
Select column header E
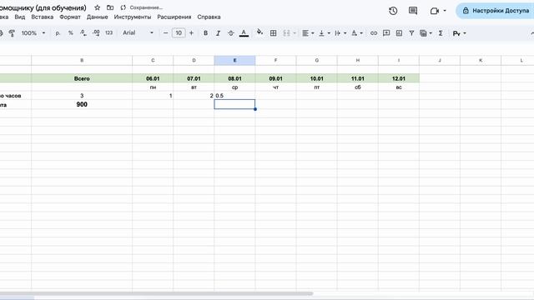234,60
